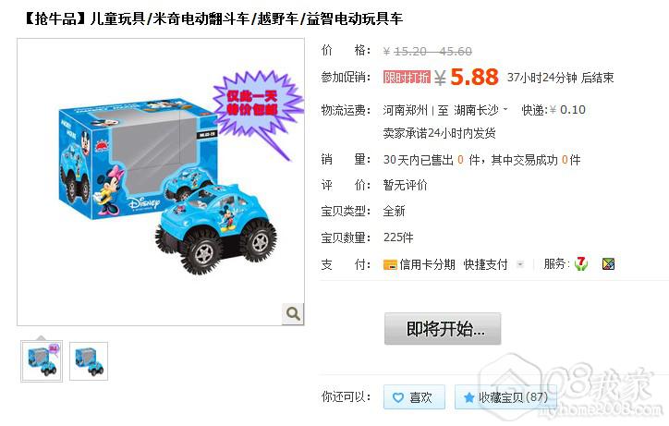The width and height of the screenshot is (669, 426).
Task: Open the 快捷支付 payment link
Action: [485, 264]
